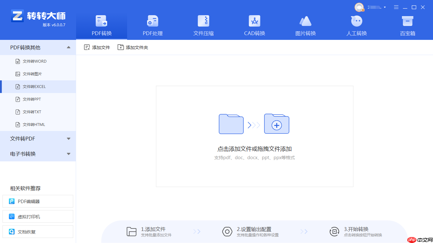Click 点击添加文件或拖拽文件添加 text
The height and width of the screenshot is (243, 433).
(x=255, y=149)
